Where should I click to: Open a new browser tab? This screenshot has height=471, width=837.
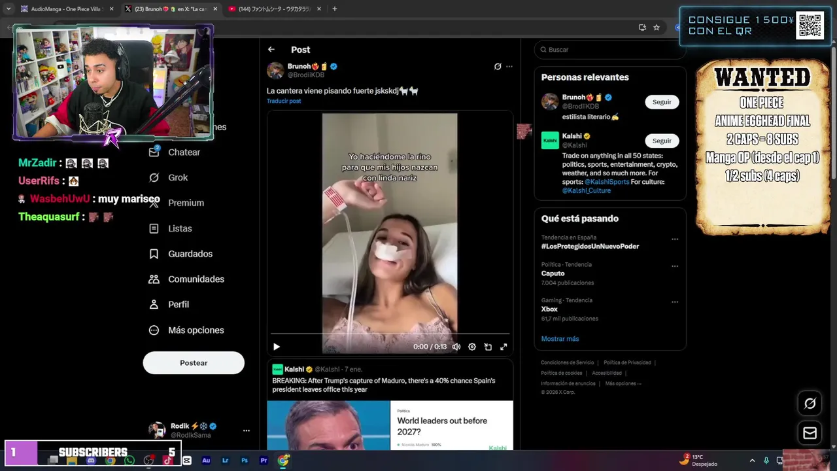point(335,9)
